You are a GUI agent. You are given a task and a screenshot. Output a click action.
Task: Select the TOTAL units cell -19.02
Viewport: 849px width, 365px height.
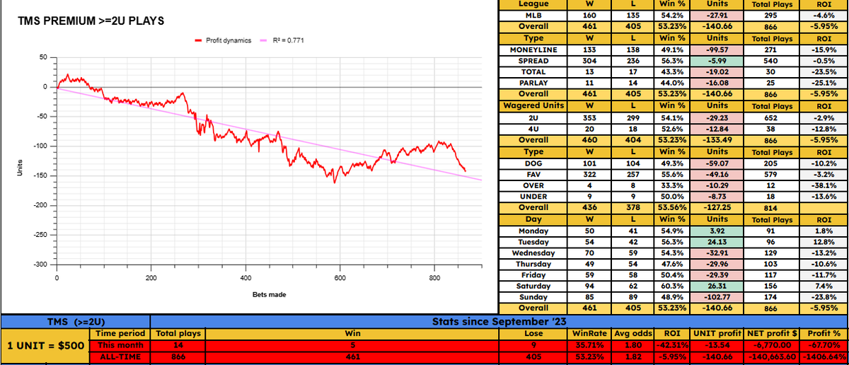[717, 71]
